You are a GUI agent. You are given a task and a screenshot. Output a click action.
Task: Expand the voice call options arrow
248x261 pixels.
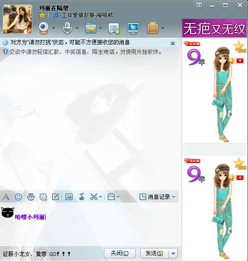coord(77,28)
